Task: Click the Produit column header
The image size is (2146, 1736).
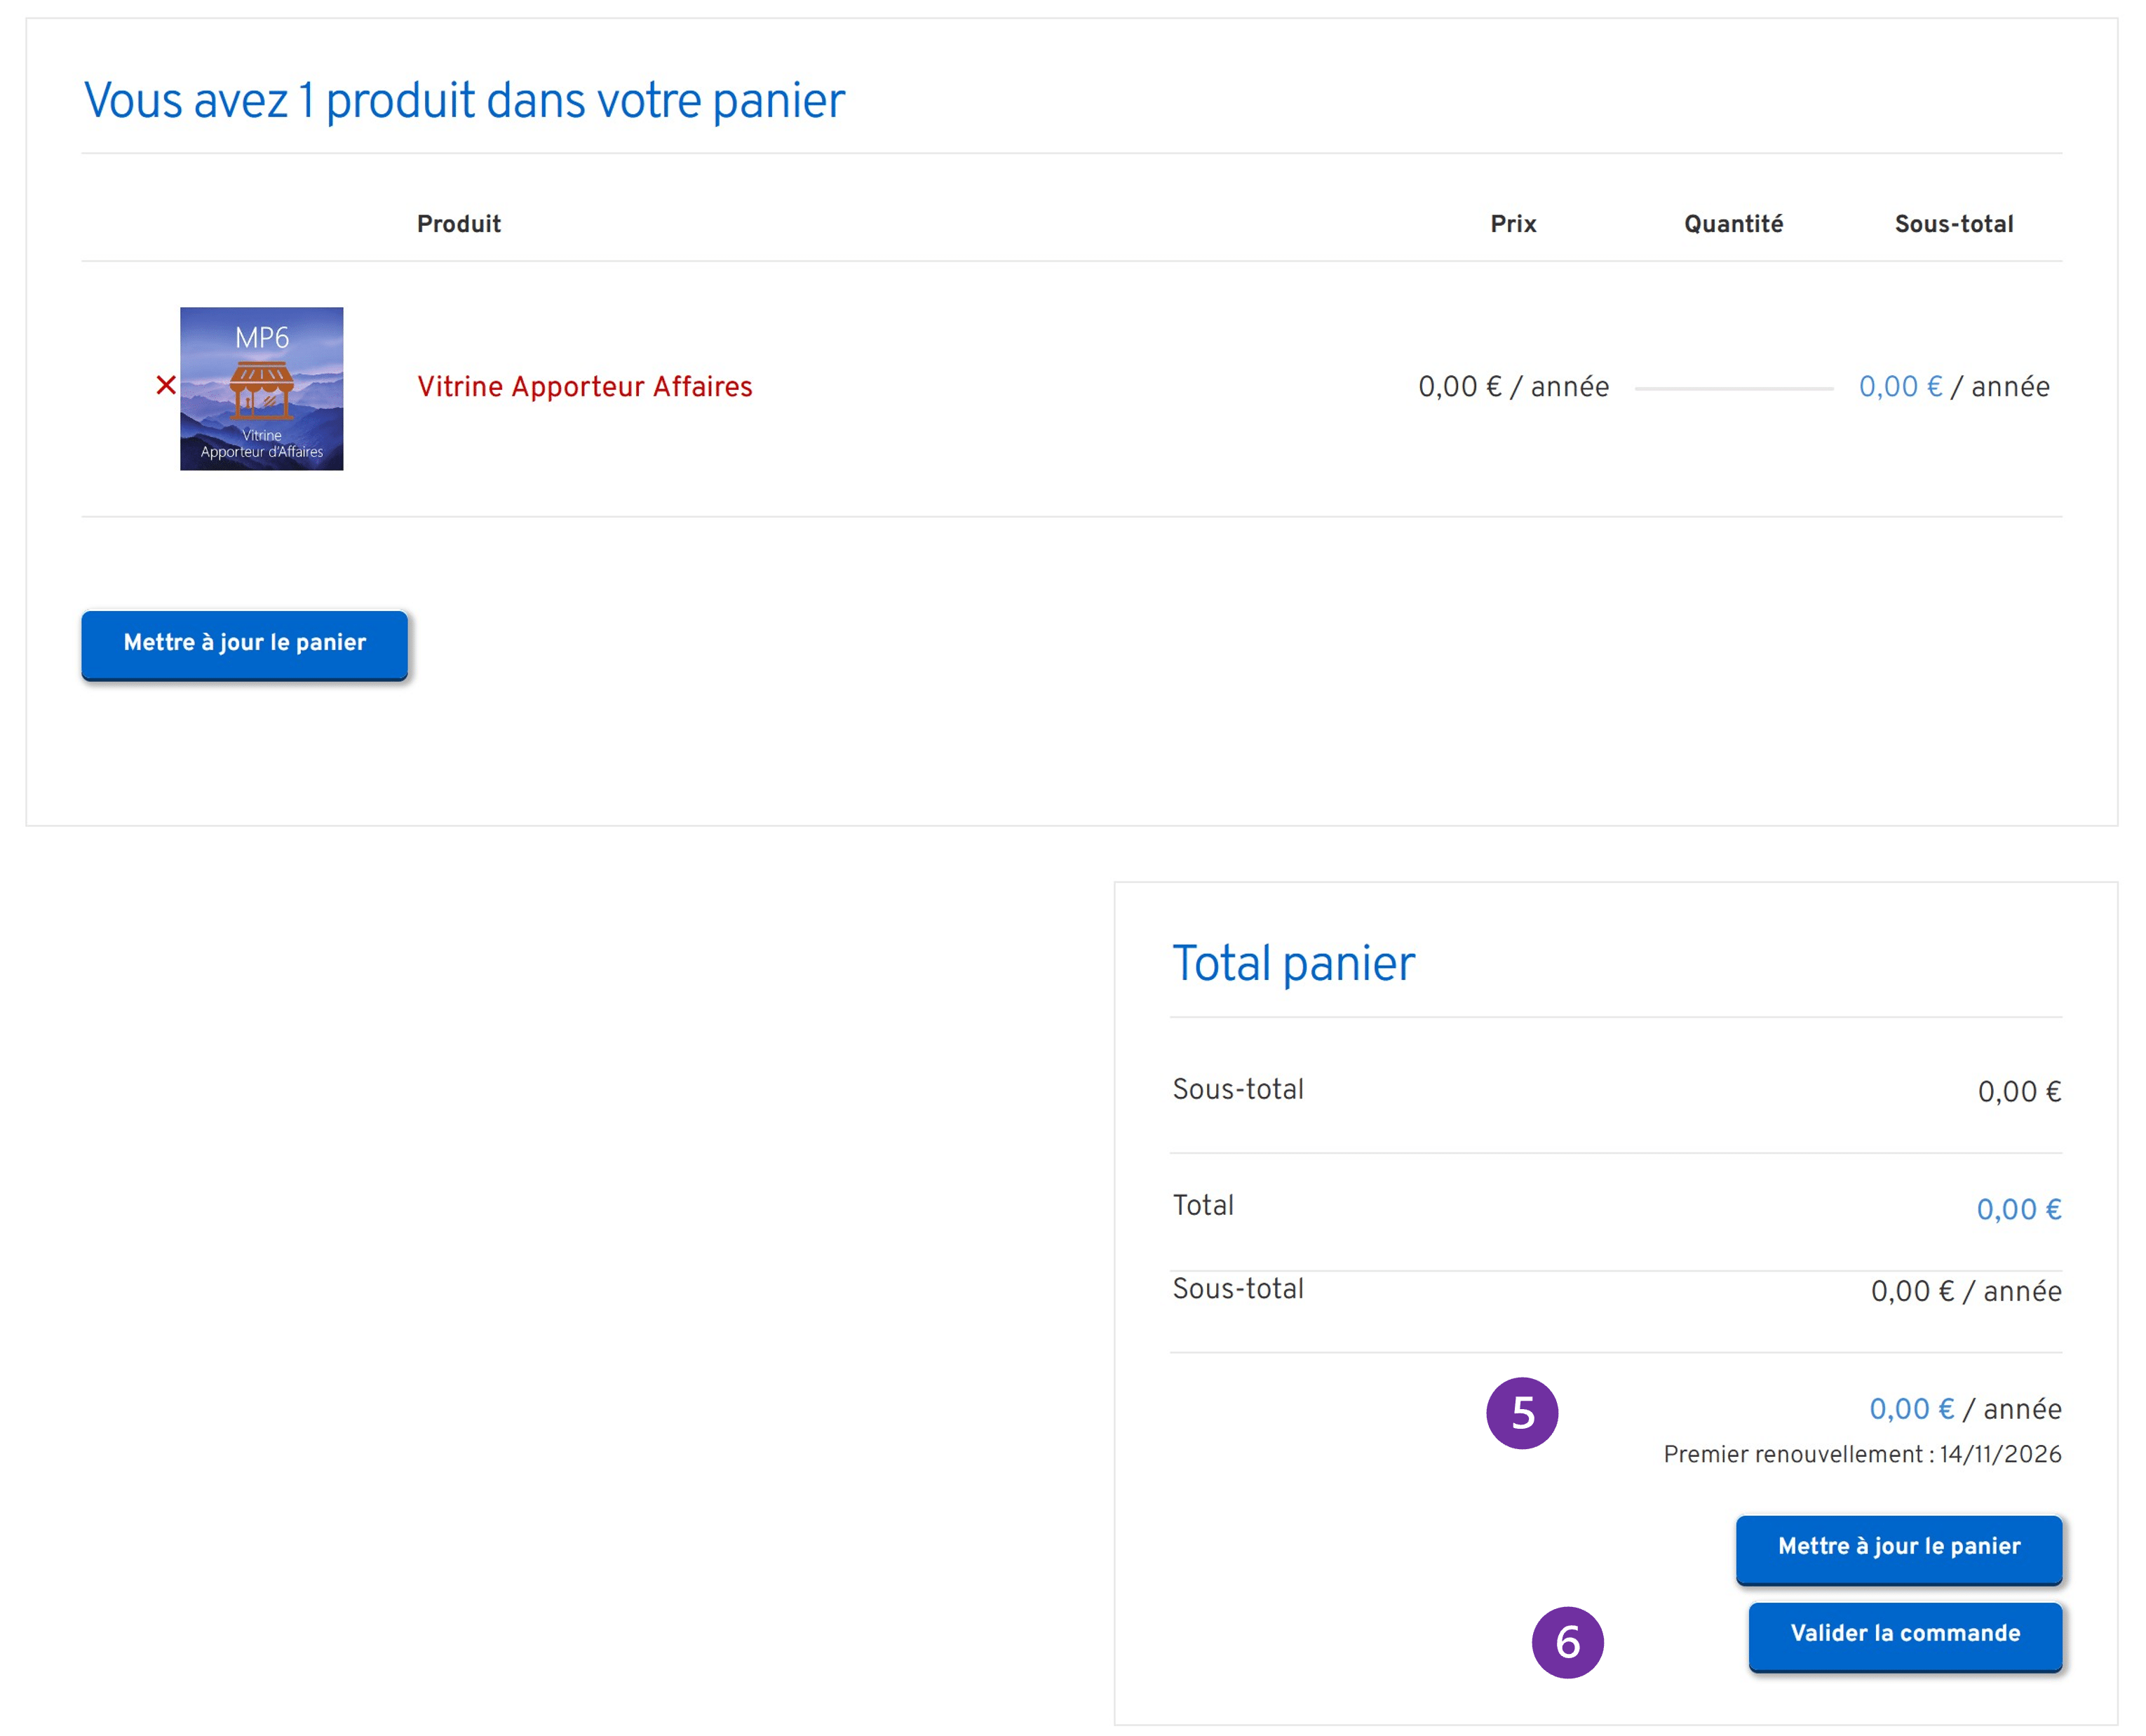Action: coord(458,224)
